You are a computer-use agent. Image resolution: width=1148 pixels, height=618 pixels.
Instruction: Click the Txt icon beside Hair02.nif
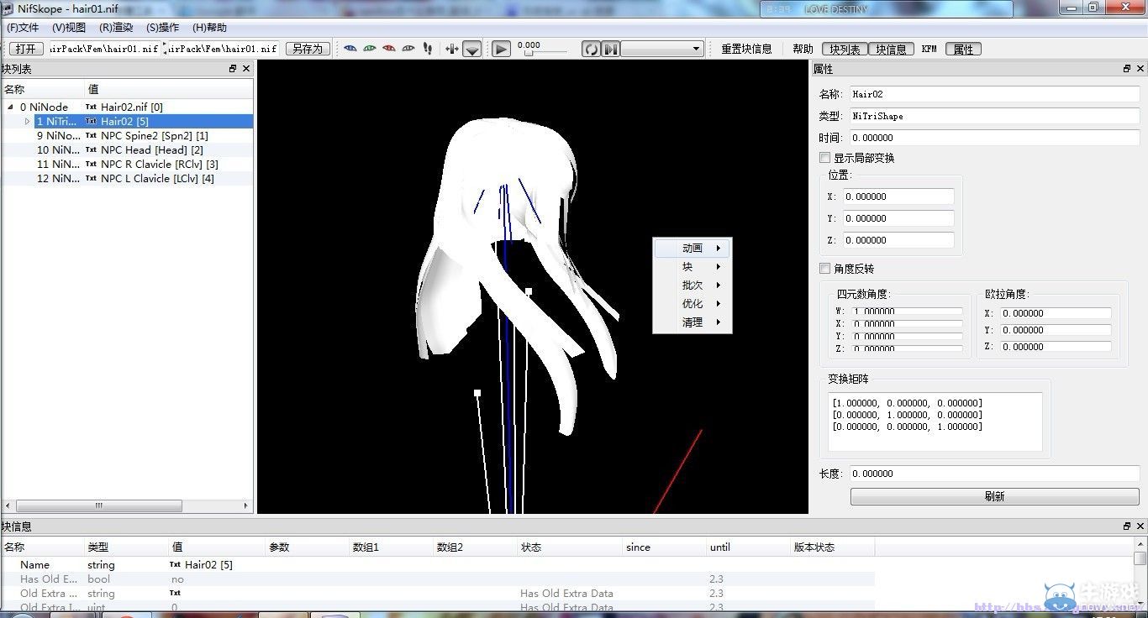91,107
